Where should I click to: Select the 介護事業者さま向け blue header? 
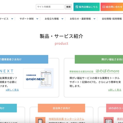pyautogui.click(x=24, y=59)
